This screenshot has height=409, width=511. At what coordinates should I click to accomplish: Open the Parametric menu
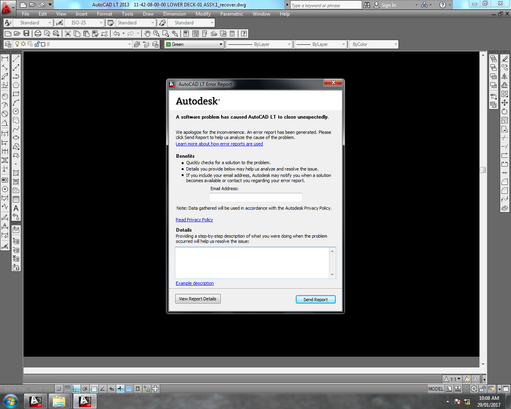[x=232, y=14]
